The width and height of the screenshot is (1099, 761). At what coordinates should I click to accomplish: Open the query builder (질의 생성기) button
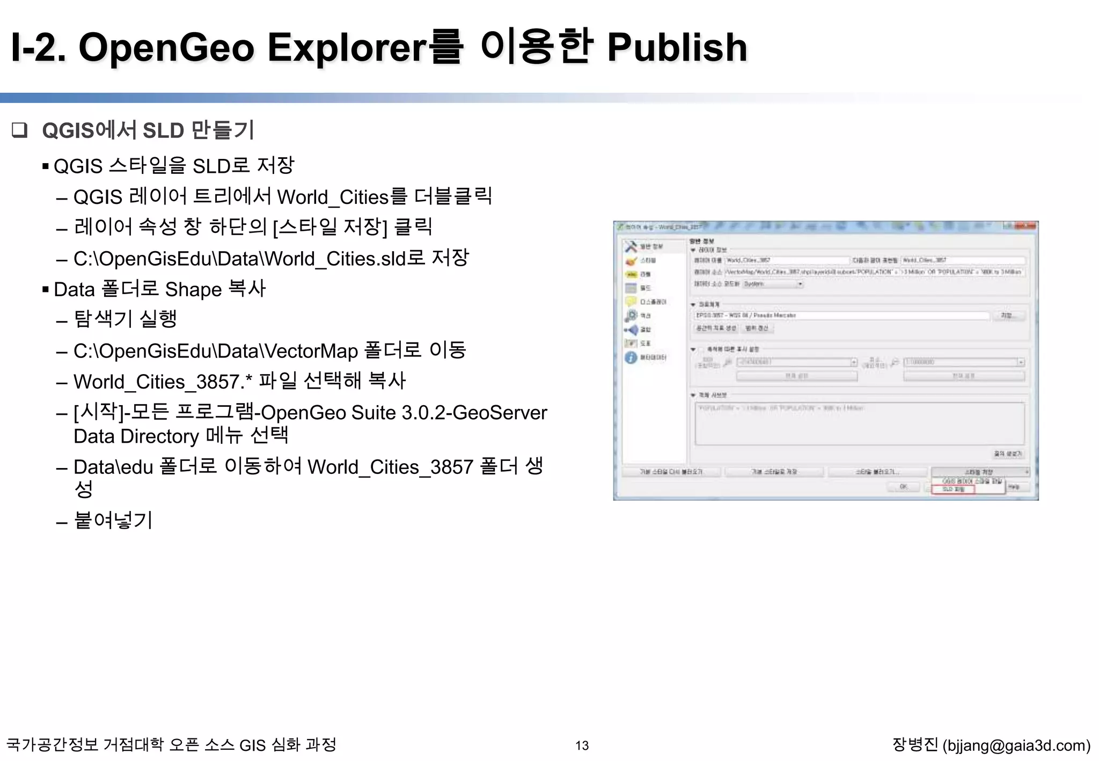1008,453
